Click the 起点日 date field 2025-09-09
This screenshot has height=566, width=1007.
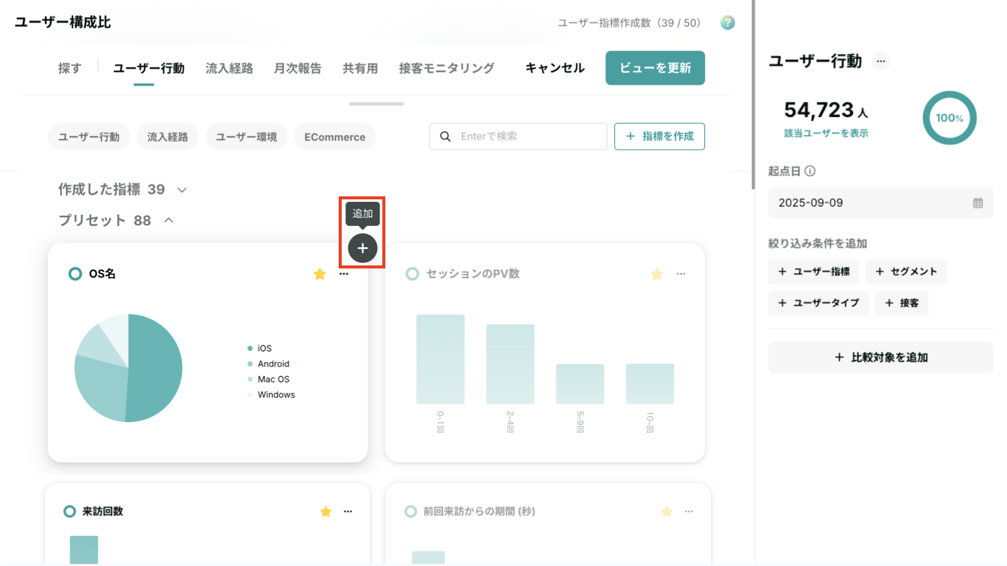click(x=881, y=203)
